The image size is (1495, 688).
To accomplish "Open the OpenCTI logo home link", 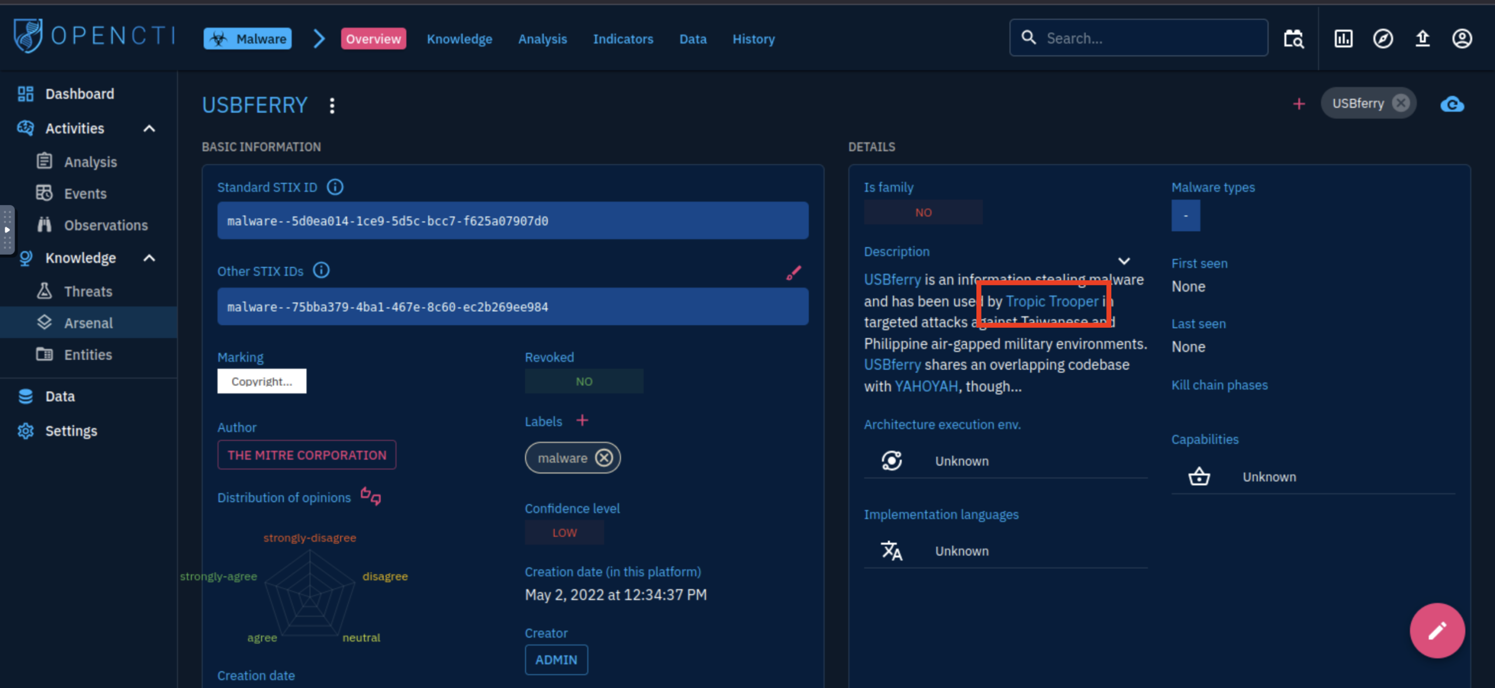I will (93, 36).
